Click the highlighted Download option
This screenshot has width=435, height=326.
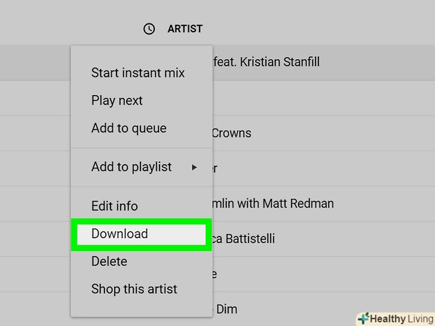coord(120,234)
